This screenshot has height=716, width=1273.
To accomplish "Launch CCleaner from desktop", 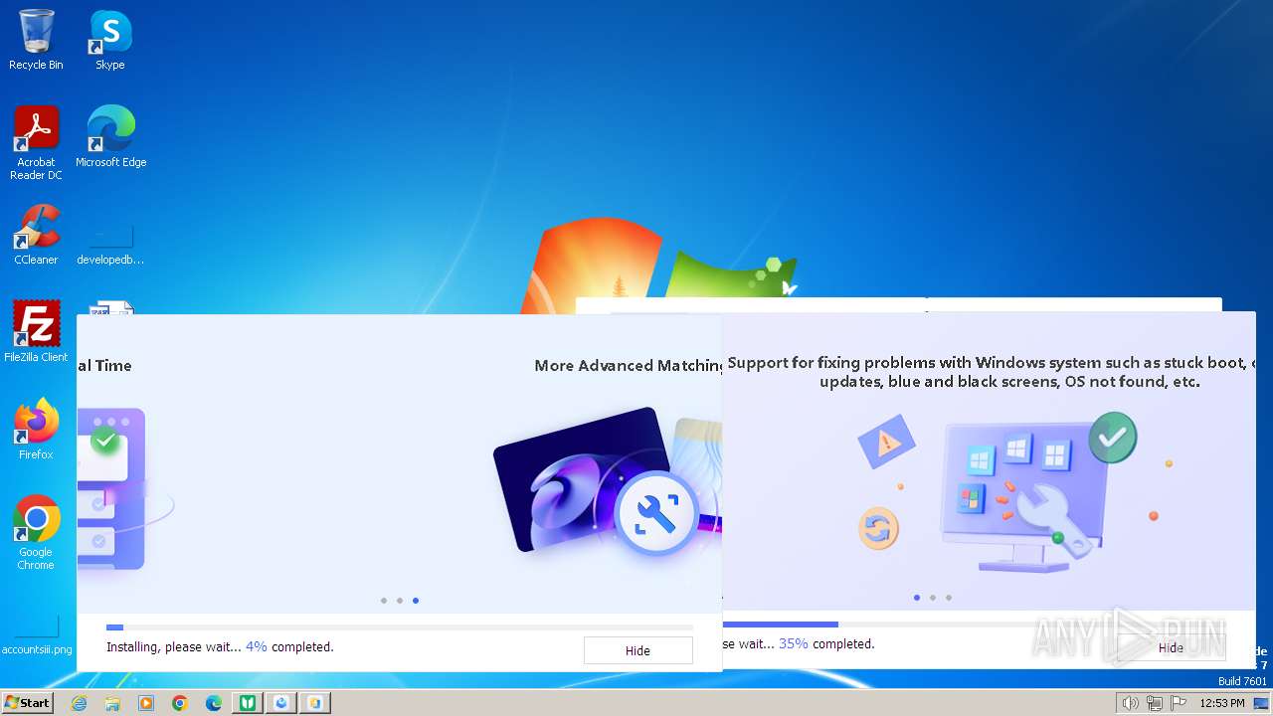I will [x=36, y=235].
